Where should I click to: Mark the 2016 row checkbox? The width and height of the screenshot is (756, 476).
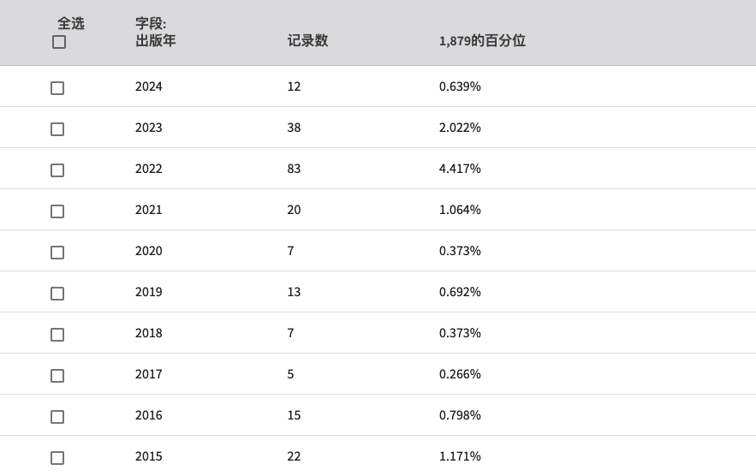57,417
